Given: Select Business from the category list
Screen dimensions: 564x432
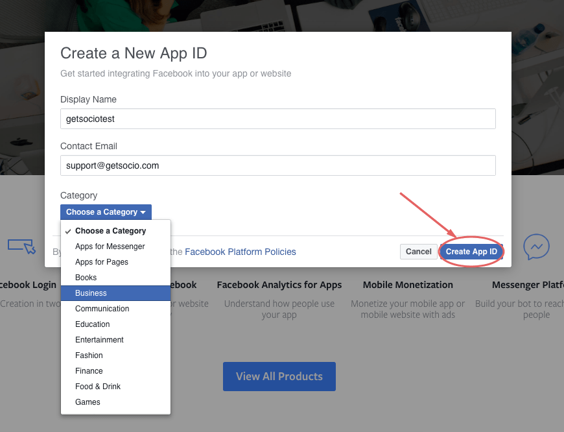Looking at the screenshot, I should 115,293.
